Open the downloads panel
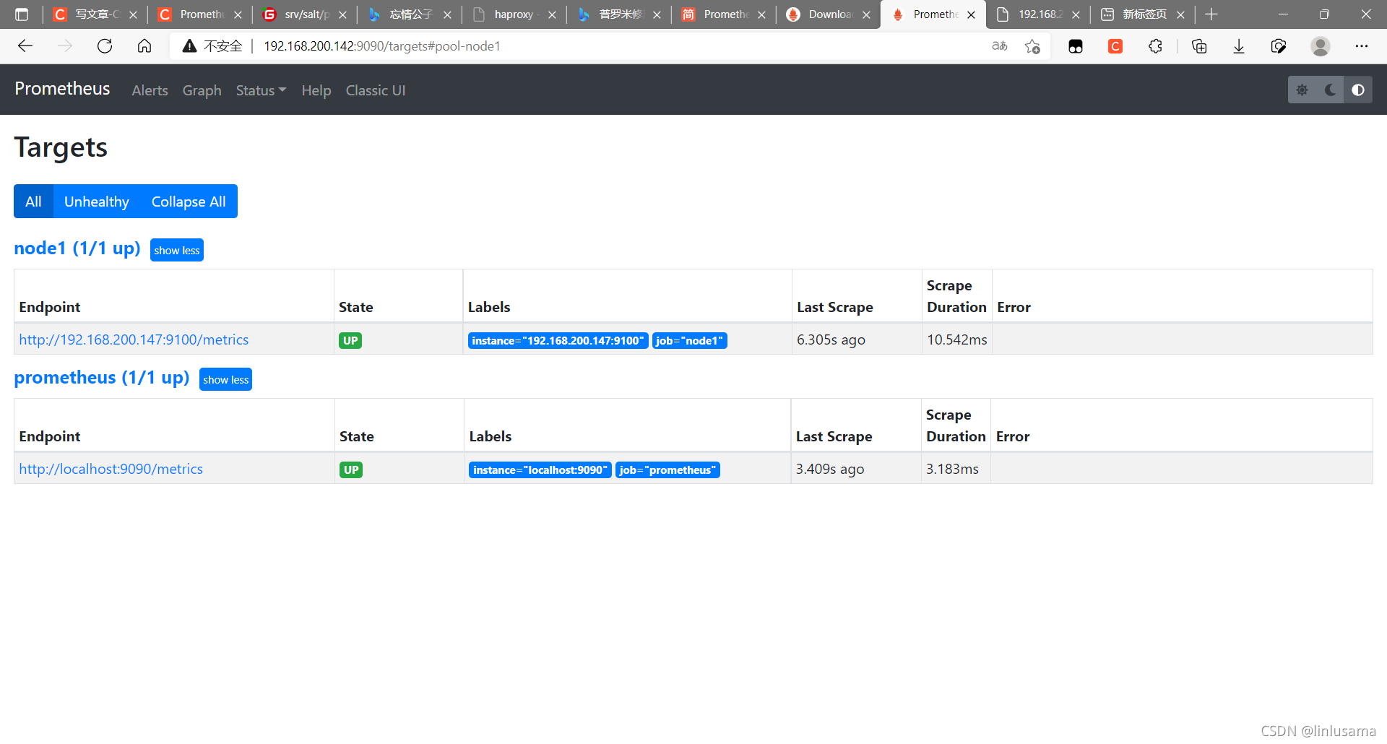 1239,46
